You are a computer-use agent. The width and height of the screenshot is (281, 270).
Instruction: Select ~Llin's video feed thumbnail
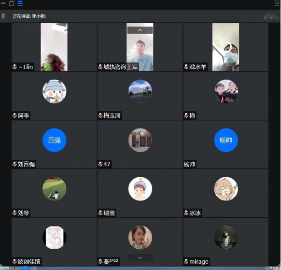54,47
